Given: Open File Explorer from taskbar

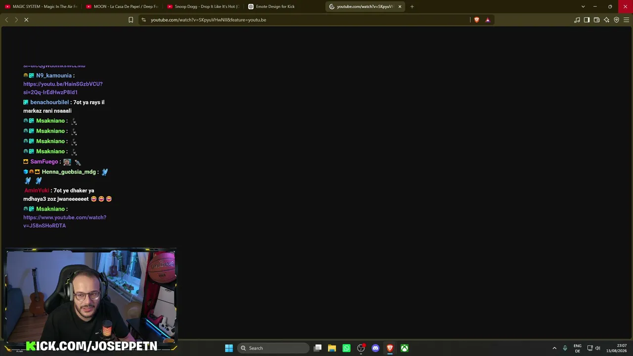Looking at the screenshot, I should coord(332,348).
